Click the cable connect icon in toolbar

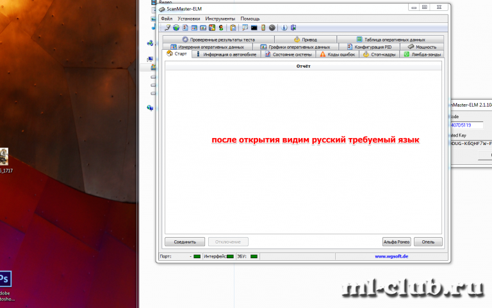coord(167,27)
